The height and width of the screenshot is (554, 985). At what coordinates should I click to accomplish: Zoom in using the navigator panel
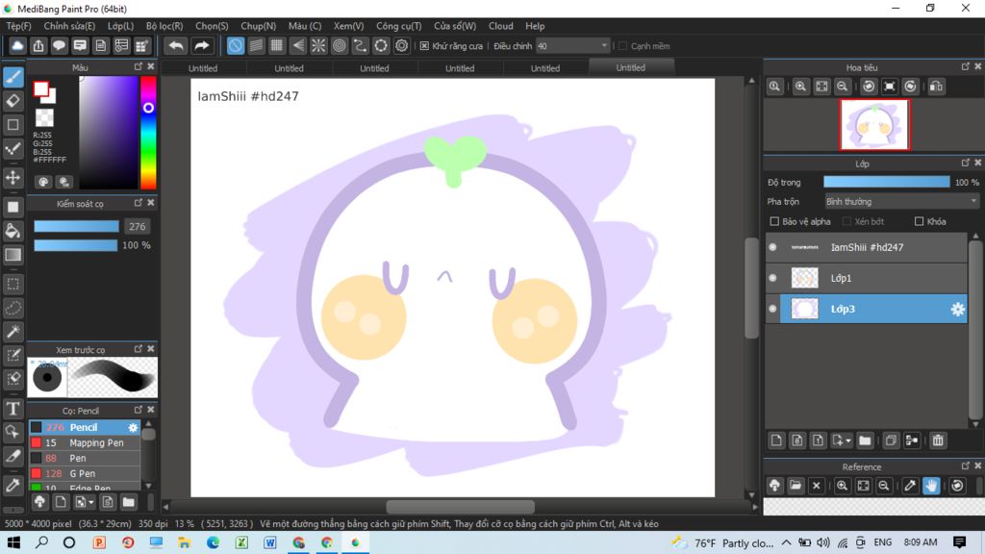coord(800,87)
